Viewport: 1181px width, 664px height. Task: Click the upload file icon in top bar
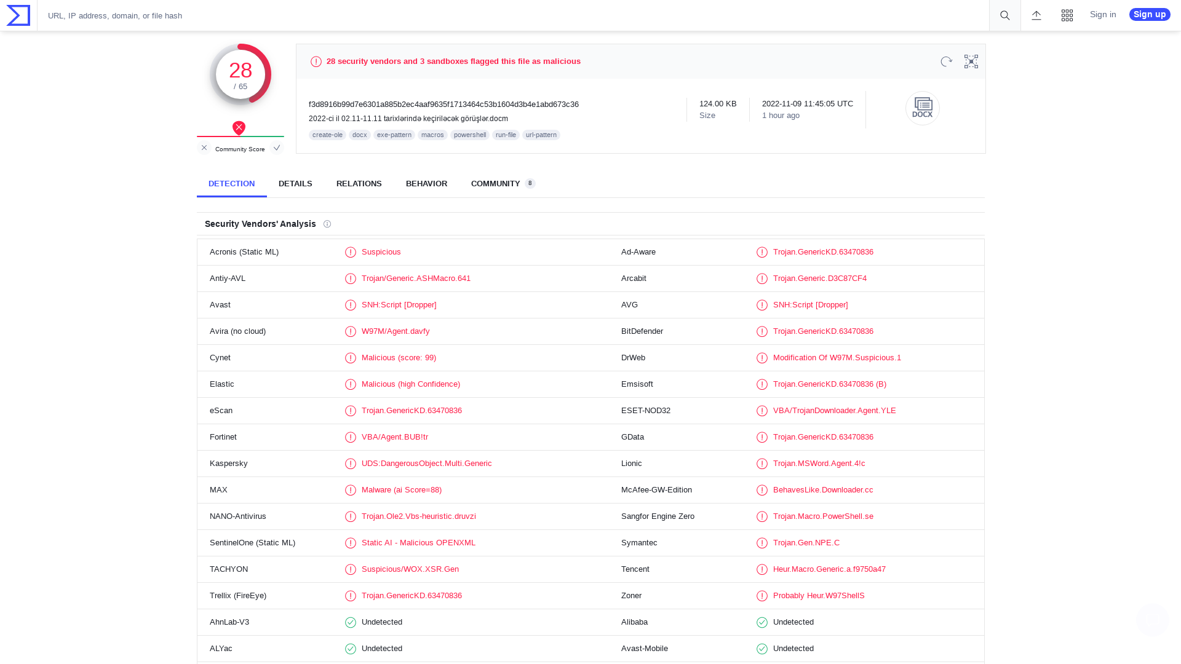(1036, 15)
